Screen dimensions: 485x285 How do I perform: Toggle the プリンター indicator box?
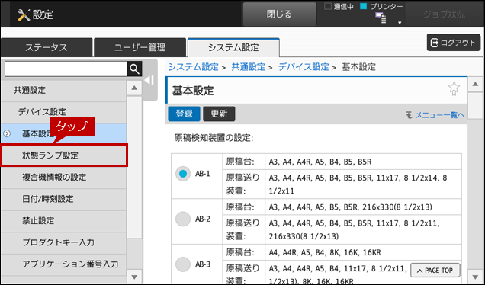[364, 6]
